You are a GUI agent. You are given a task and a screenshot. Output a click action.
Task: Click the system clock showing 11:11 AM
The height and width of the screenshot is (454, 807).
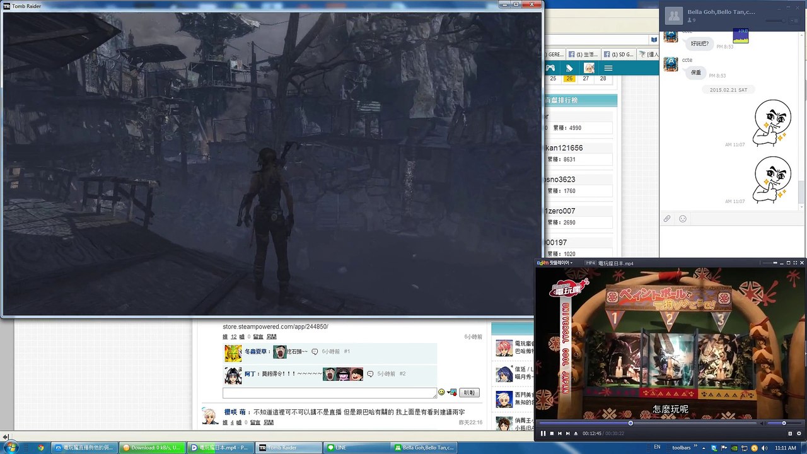click(785, 448)
